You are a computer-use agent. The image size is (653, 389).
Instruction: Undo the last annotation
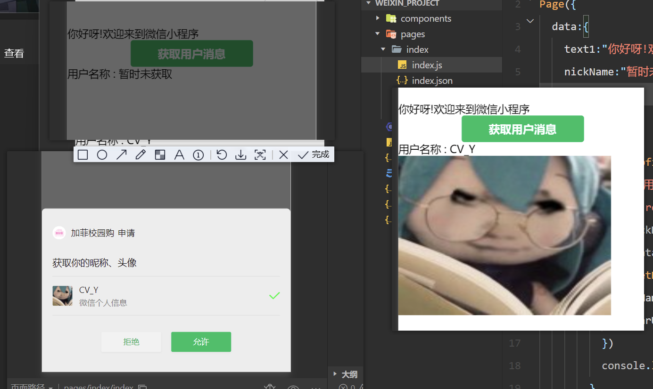pyautogui.click(x=222, y=154)
